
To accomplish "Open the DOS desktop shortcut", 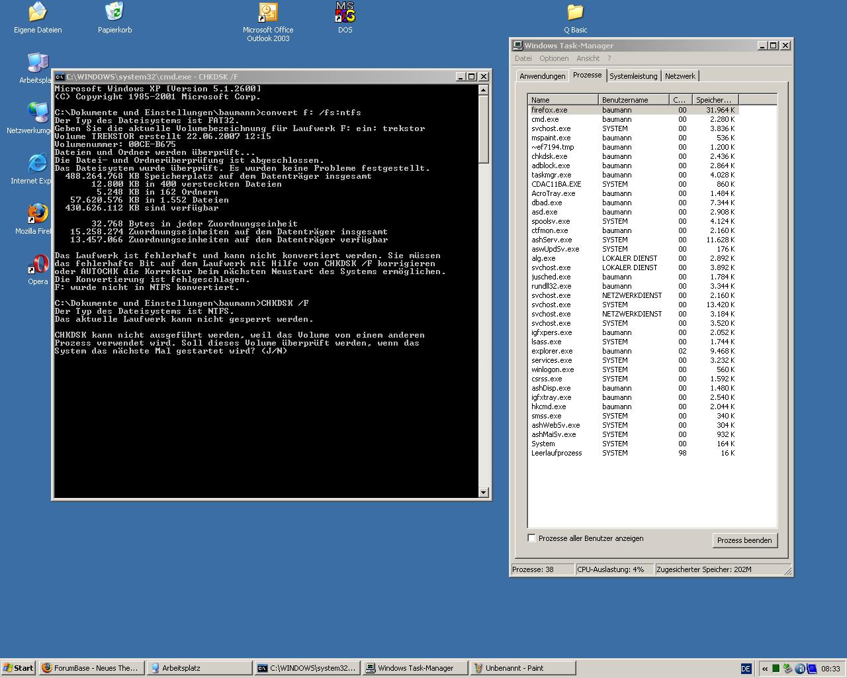I will coord(345,18).
